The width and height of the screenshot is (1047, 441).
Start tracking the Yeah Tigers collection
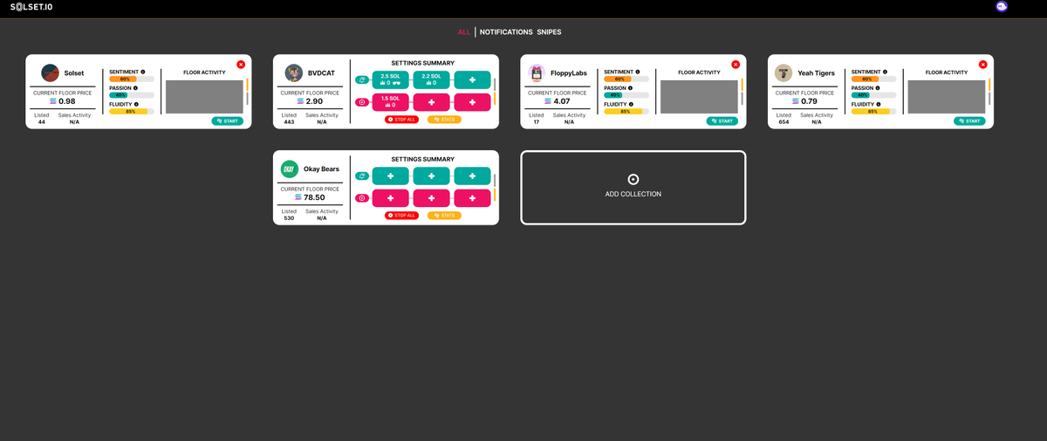[x=969, y=121]
